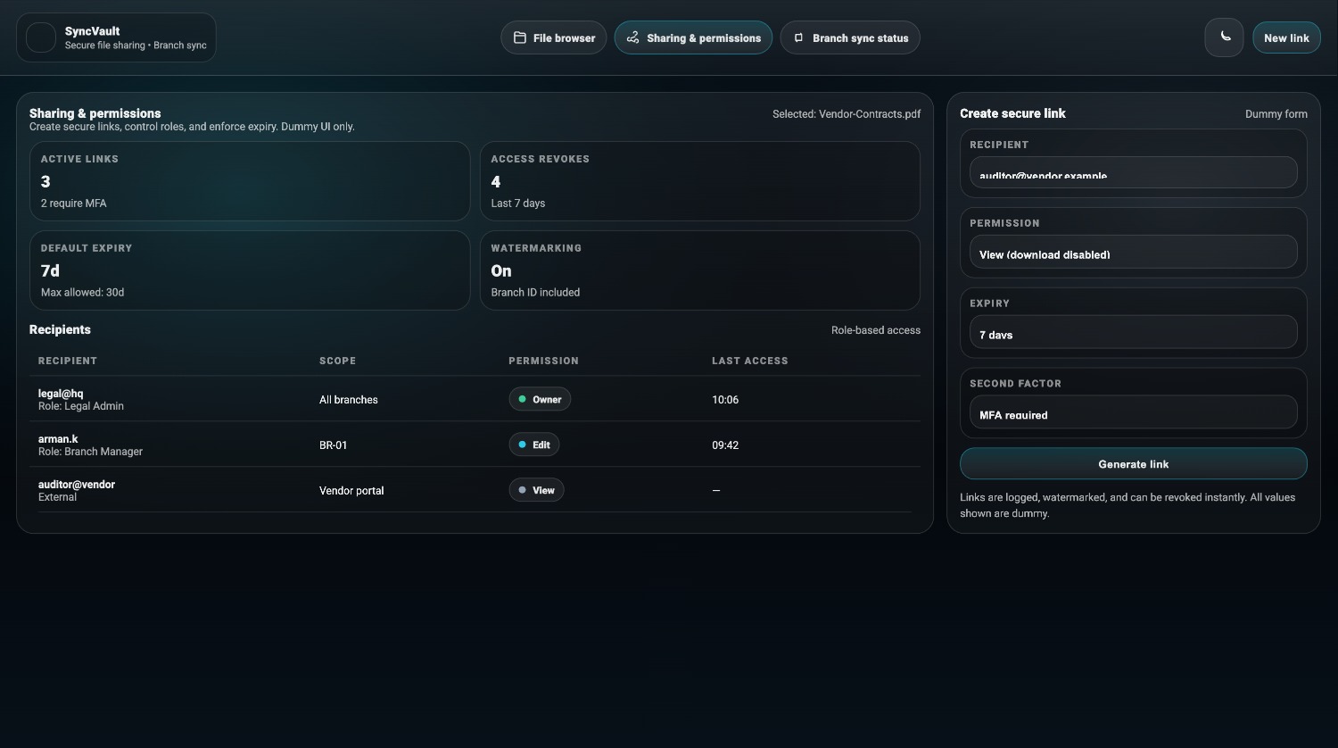Open the Second Factor dropdown showing MFA required
The width and height of the screenshot is (1338, 748).
click(1133, 411)
